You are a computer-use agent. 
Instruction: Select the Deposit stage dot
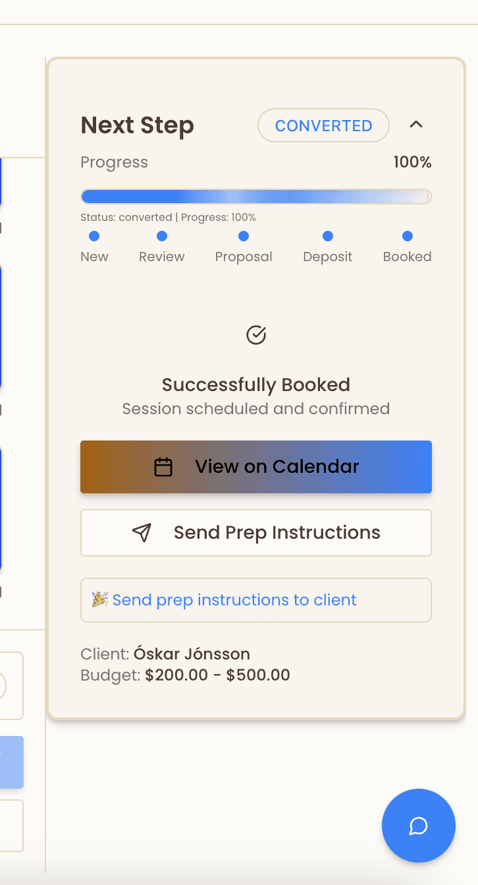[328, 236]
